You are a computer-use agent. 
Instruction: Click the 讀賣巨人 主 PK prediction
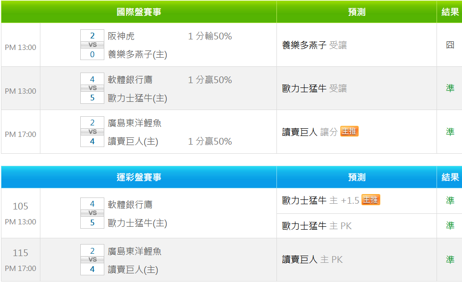click(x=312, y=259)
